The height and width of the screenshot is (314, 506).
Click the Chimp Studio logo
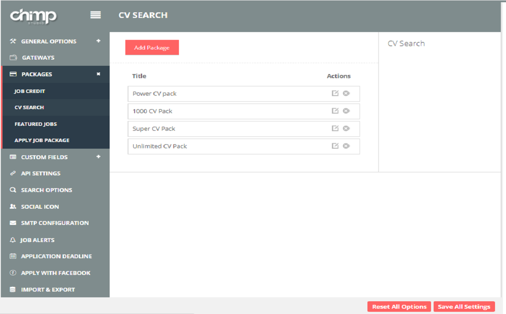pos(33,16)
